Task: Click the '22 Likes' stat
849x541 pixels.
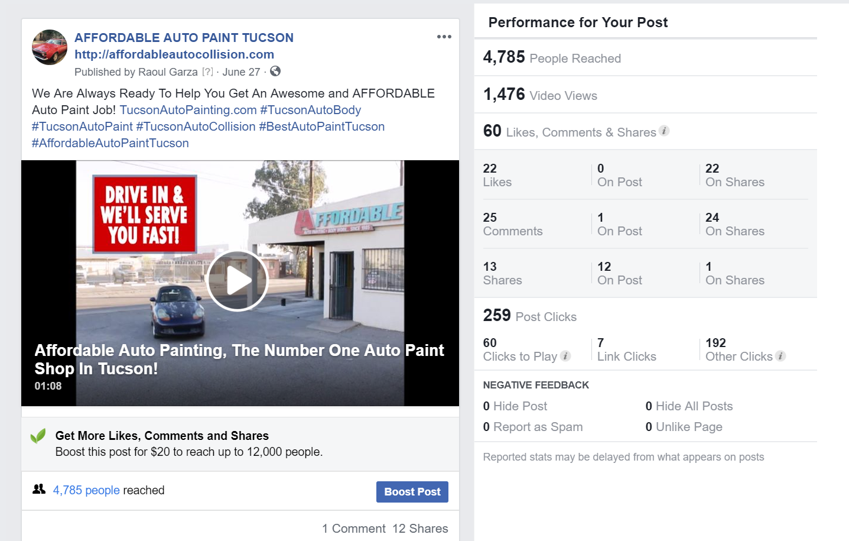Action: click(x=497, y=175)
